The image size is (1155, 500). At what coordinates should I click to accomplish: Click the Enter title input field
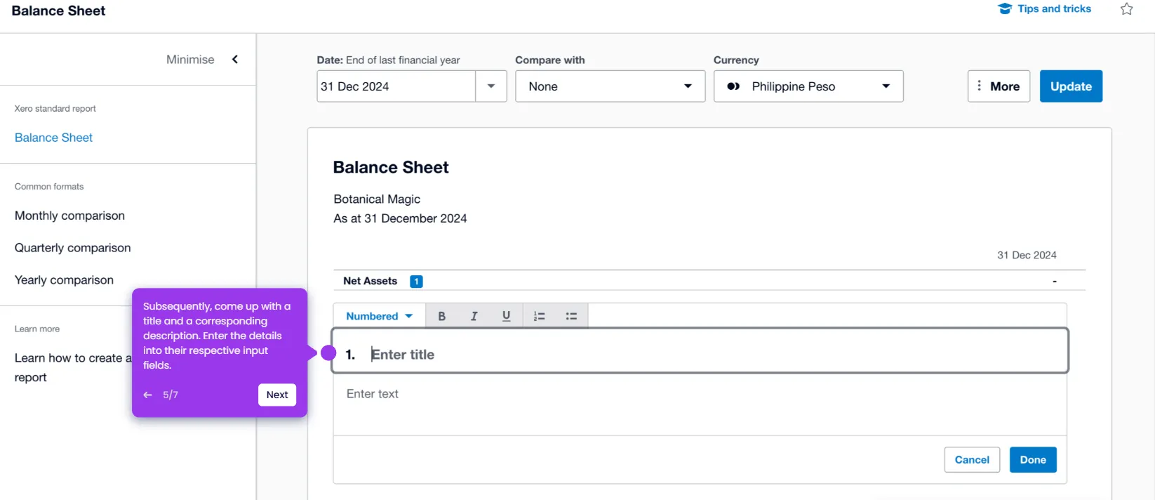pos(709,355)
